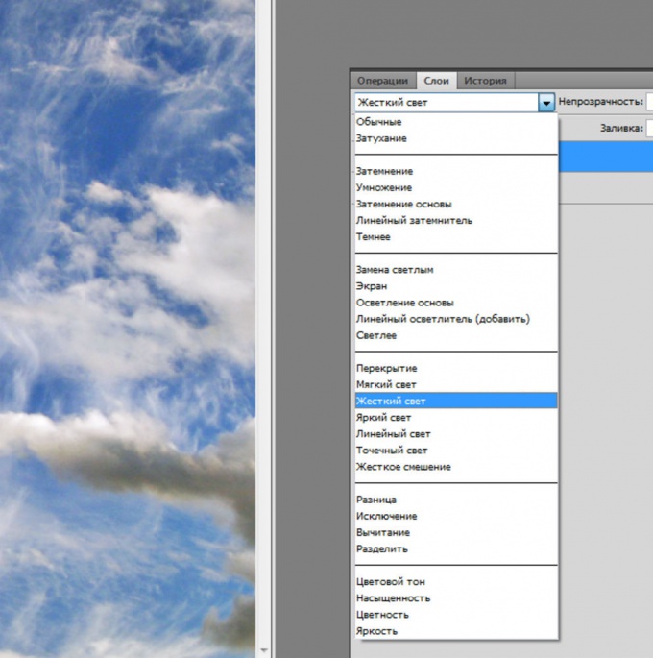The width and height of the screenshot is (653, 658).
Task: Pick the Цветность blend mode
Action: [x=456, y=615]
